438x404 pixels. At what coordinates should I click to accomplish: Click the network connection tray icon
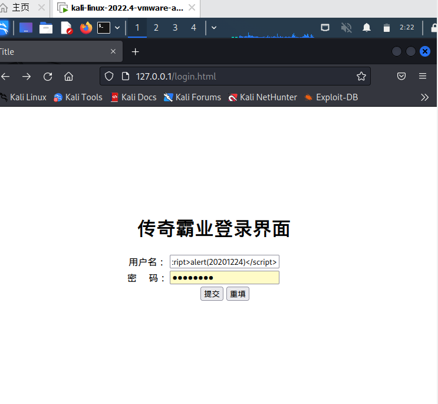point(325,27)
